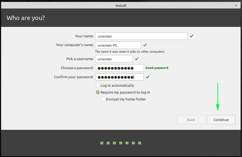Screen dimensions: 242x157
Task: Click the Install title bar
Action: coord(121,5)
